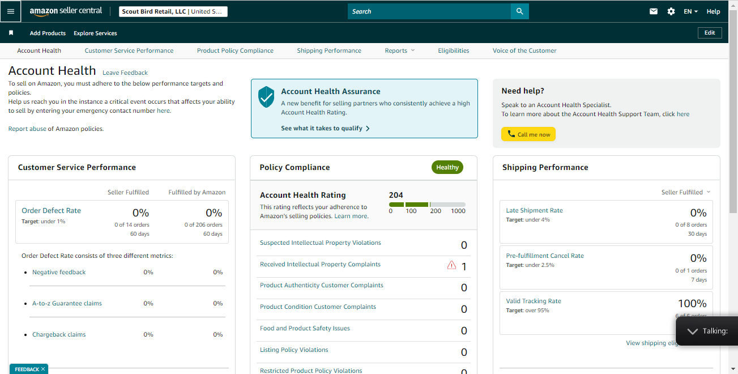Open the Negative feedback link
The width and height of the screenshot is (738, 374).
(59, 272)
